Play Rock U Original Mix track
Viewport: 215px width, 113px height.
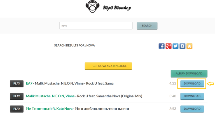[17, 96]
